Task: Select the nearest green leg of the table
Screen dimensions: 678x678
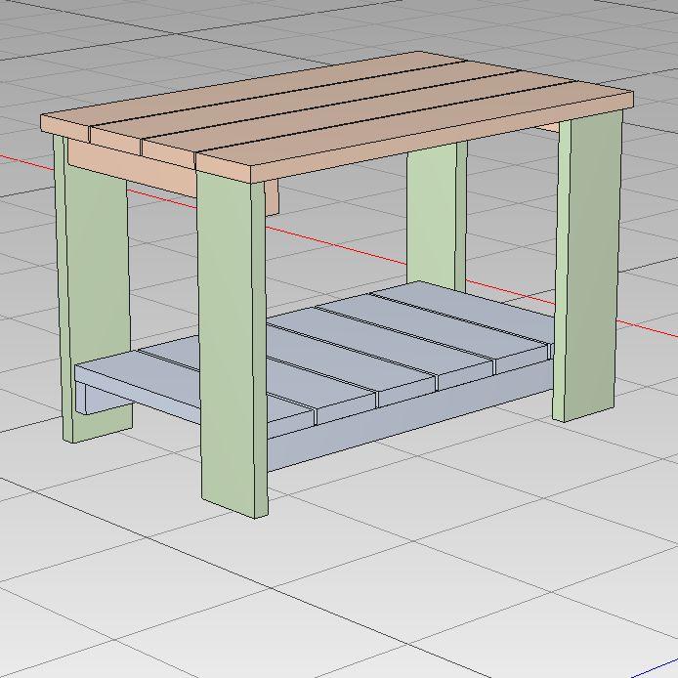Action: (232, 346)
